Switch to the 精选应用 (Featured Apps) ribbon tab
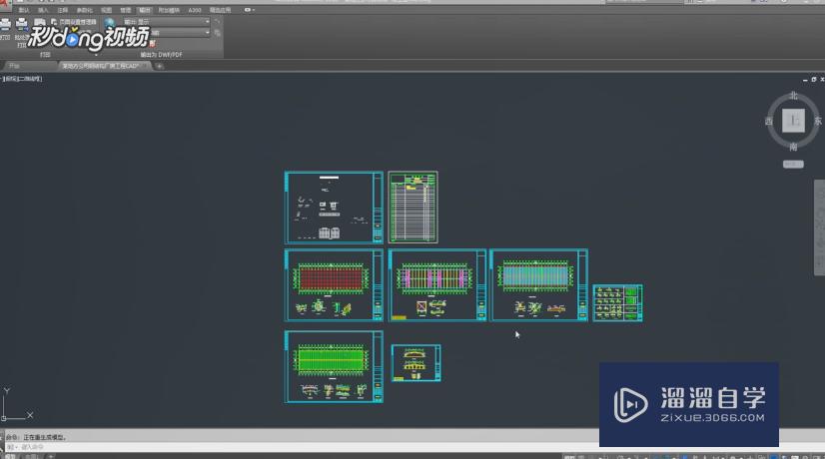The image size is (825, 459). (x=220, y=10)
